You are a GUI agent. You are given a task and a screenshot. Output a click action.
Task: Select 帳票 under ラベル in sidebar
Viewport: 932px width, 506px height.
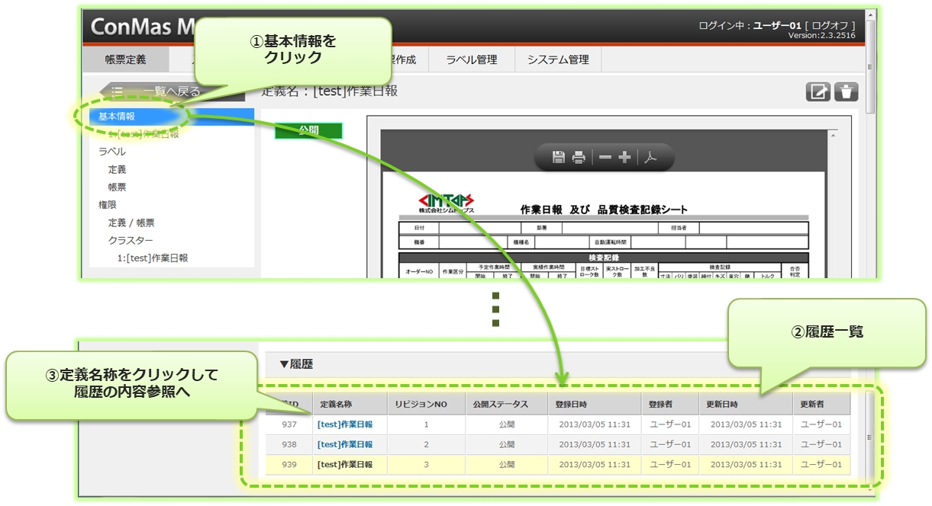(117, 187)
